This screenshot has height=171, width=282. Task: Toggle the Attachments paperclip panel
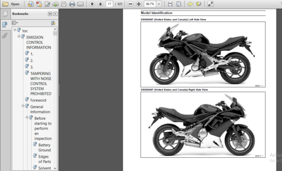(x=5, y=36)
